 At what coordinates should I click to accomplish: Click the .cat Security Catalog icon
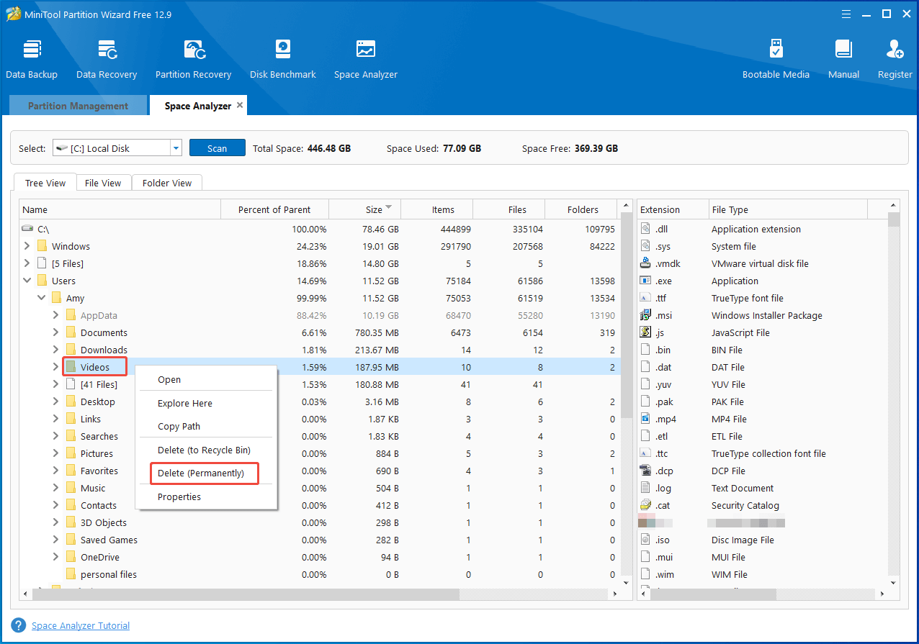pyautogui.click(x=646, y=505)
